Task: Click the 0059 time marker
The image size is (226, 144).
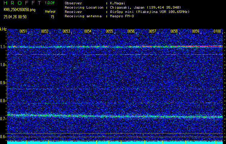Action: pyautogui.click(x=196, y=31)
